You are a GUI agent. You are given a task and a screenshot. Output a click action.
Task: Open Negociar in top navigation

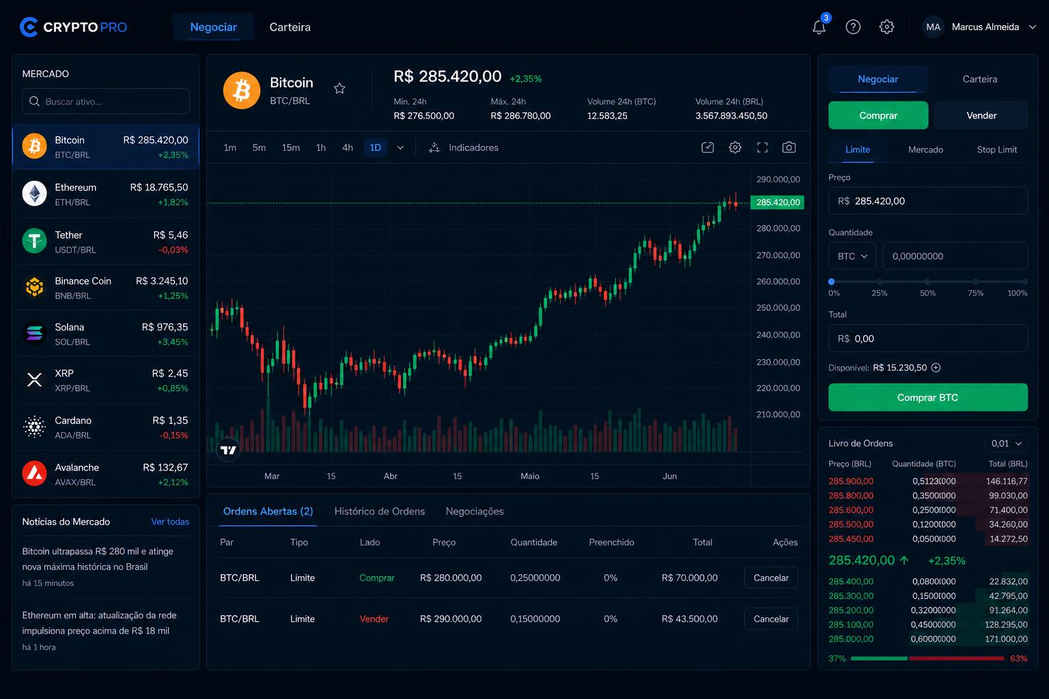[213, 27]
